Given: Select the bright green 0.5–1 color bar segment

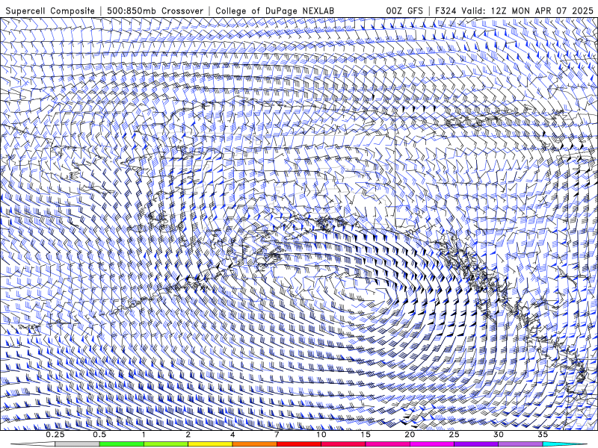Looking at the screenshot, I should pyautogui.click(x=121, y=444).
